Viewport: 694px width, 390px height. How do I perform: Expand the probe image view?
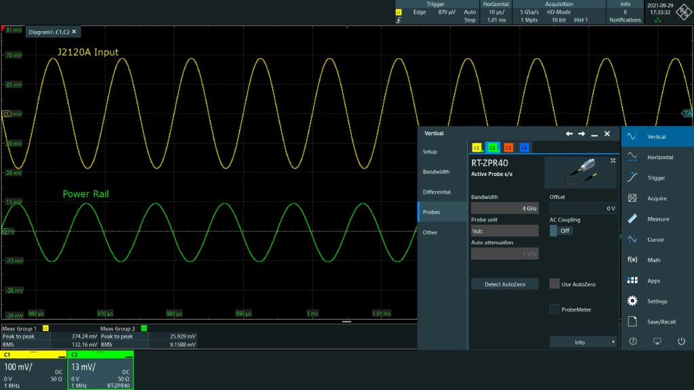point(613,160)
